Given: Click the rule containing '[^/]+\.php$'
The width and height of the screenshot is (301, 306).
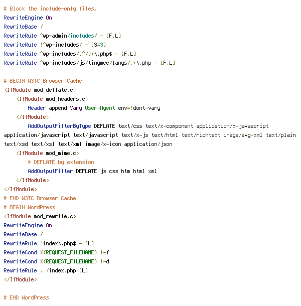Looking at the screenshot, I should (x=70, y=54).
